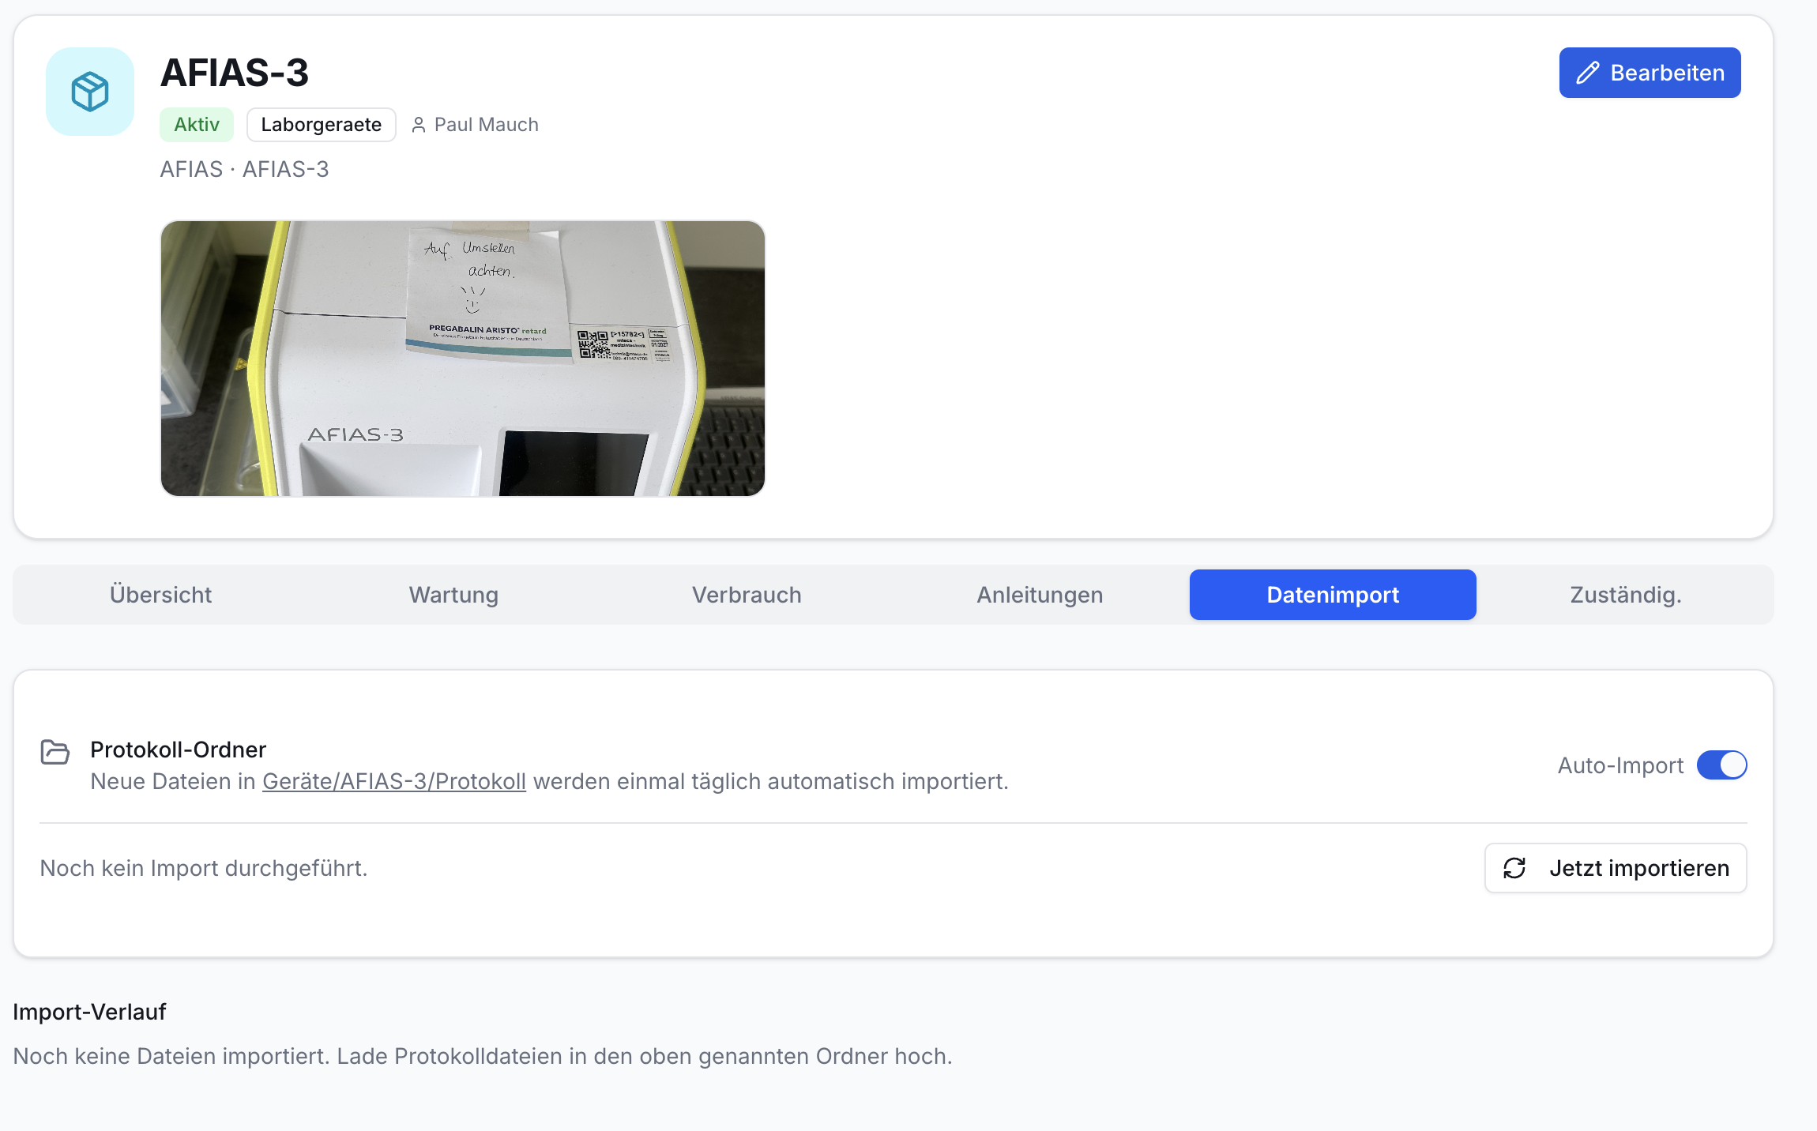Click the AFIAS-3 device photo
The width and height of the screenshot is (1817, 1131).
coord(463,359)
